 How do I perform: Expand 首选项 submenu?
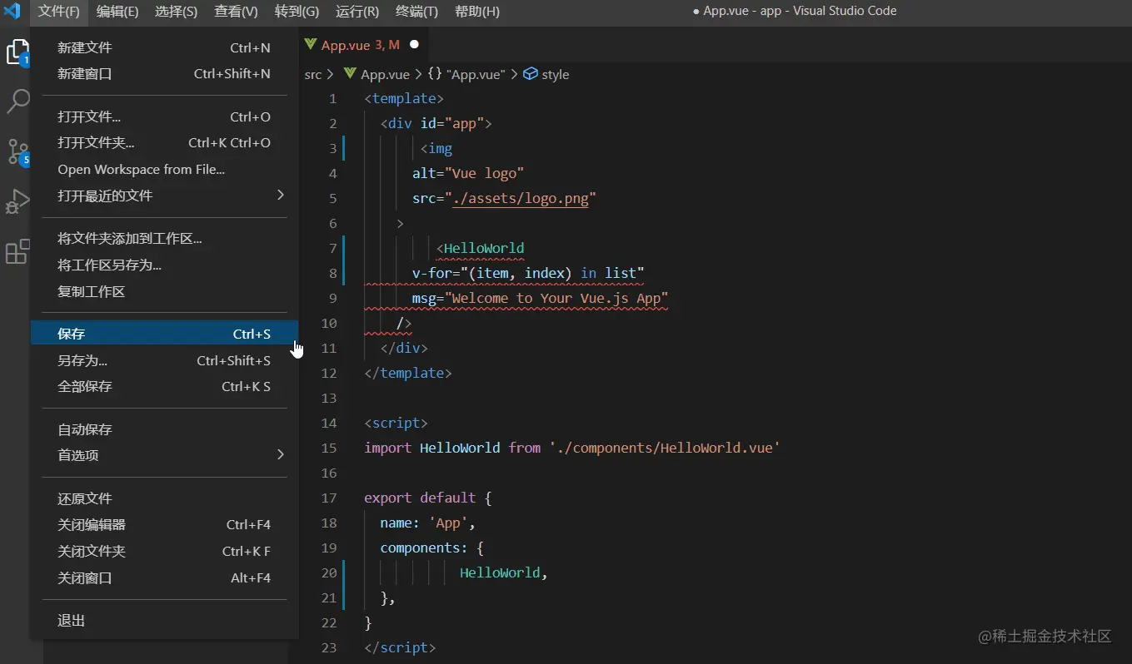click(164, 455)
